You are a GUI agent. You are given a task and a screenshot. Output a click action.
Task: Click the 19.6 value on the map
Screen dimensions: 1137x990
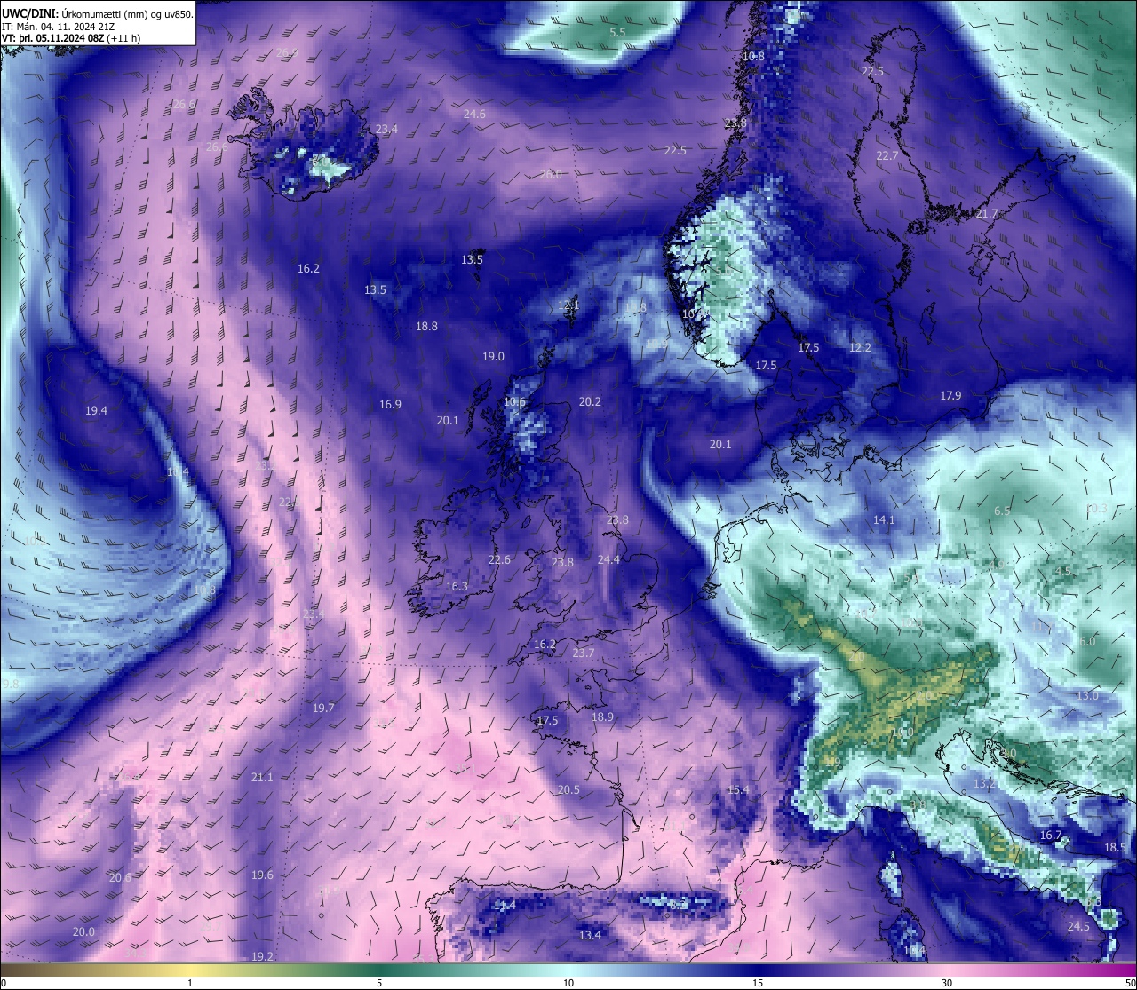coord(262,875)
